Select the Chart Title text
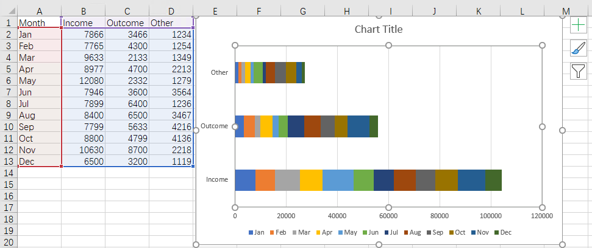The height and width of the screenshot is (248, 592). 379,29
